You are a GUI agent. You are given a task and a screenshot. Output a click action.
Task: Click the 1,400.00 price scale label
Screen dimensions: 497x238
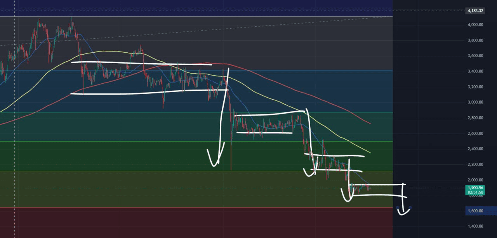pos(475,226)
